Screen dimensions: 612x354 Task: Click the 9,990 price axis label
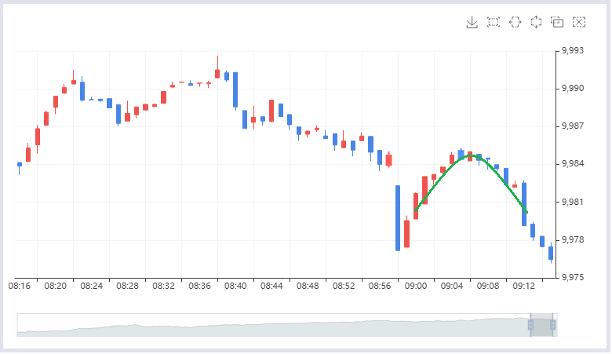tap(573, 89)
